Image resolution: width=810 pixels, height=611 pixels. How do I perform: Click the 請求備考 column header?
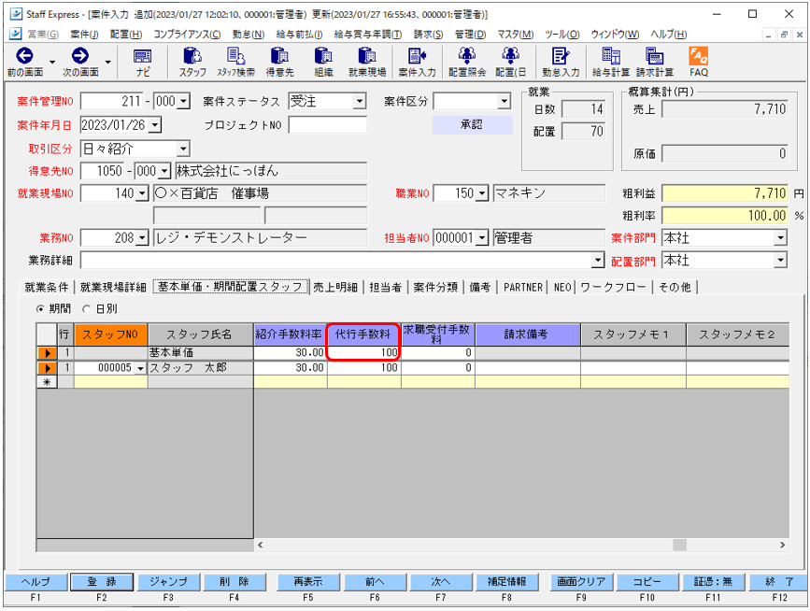coord(528,334)
